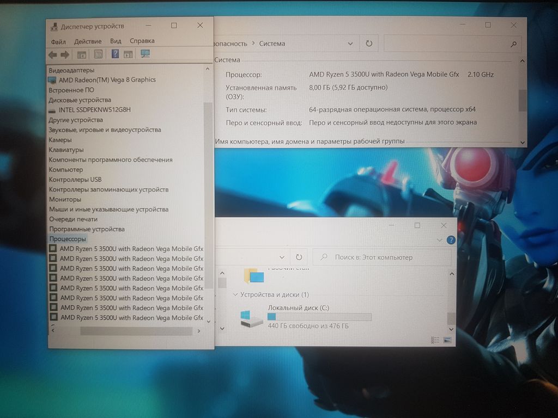558x418 pixels.
Task: Select the Камеры category
Action: [x=60, y=140]
